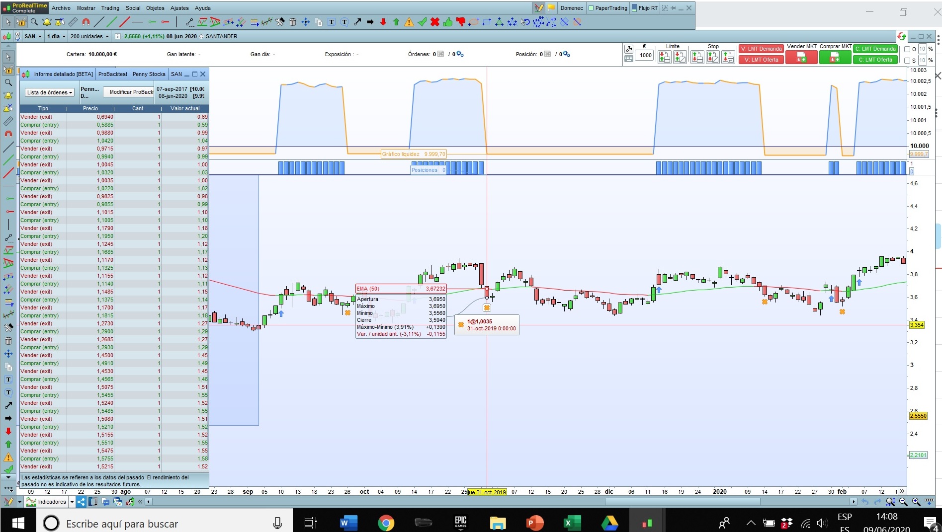Open the Ajustes menu
942x532 pixels.
click(179, 8)
